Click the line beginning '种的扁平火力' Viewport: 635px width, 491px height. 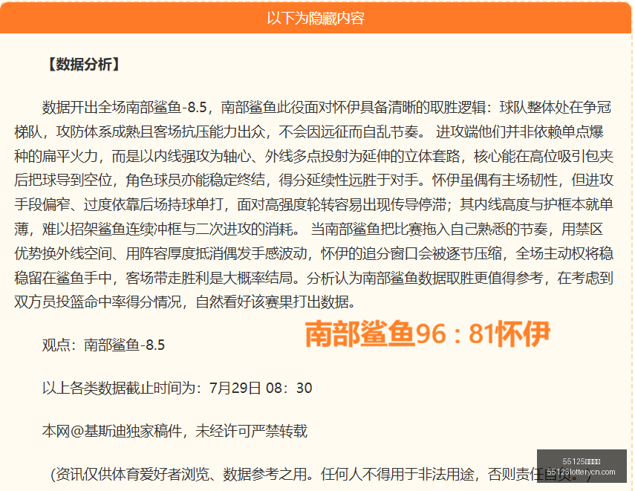314,156
